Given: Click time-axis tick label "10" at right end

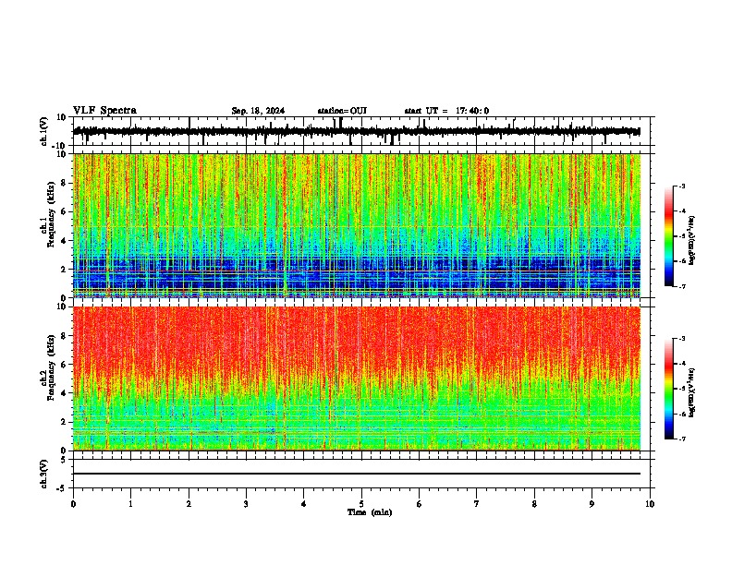Looking at the screenshot, I should click(650, 504).
